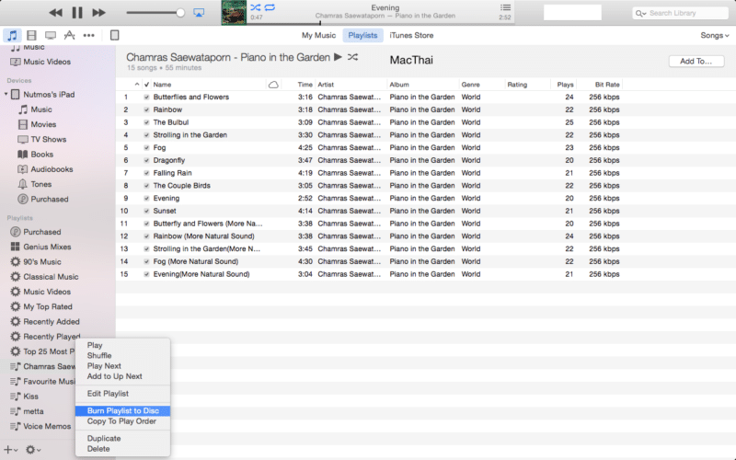This screenshot has height=460, width=736.
Task: Click the AirPlay icon
Action: tap(199, 13)
